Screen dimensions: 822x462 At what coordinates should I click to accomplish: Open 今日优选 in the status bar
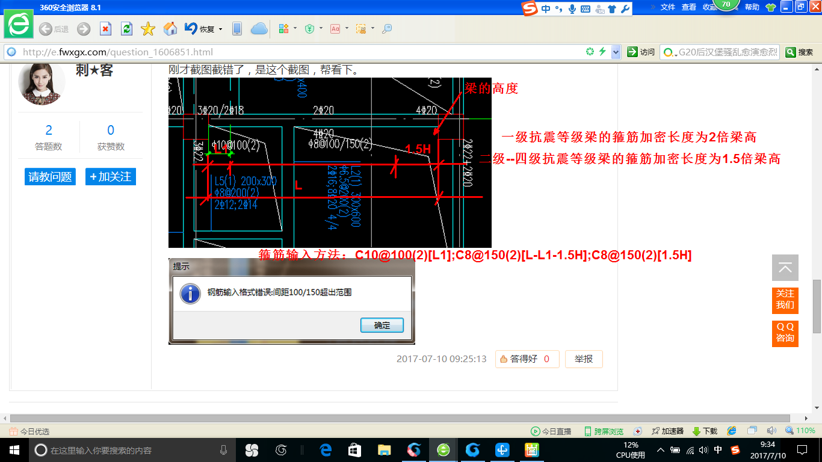29,431
